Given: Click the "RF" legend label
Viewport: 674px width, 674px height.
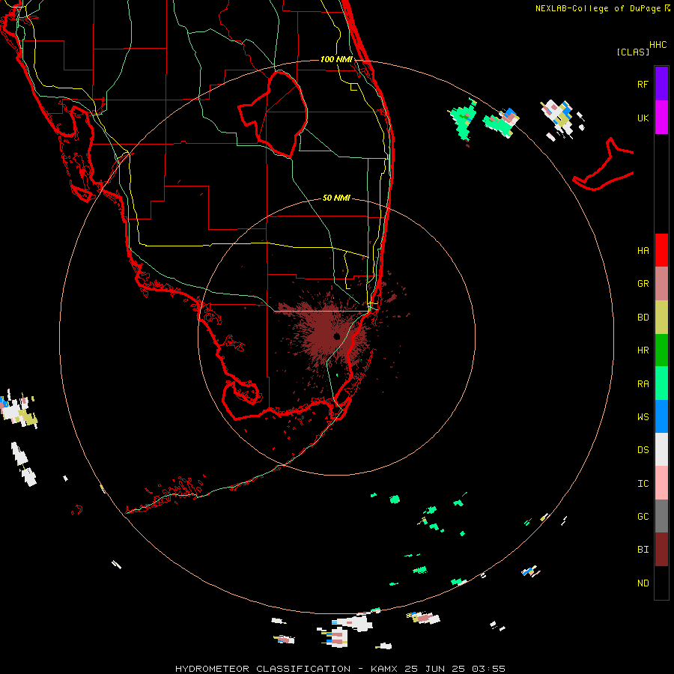Looking at the screenshot, I should point(643,84).
